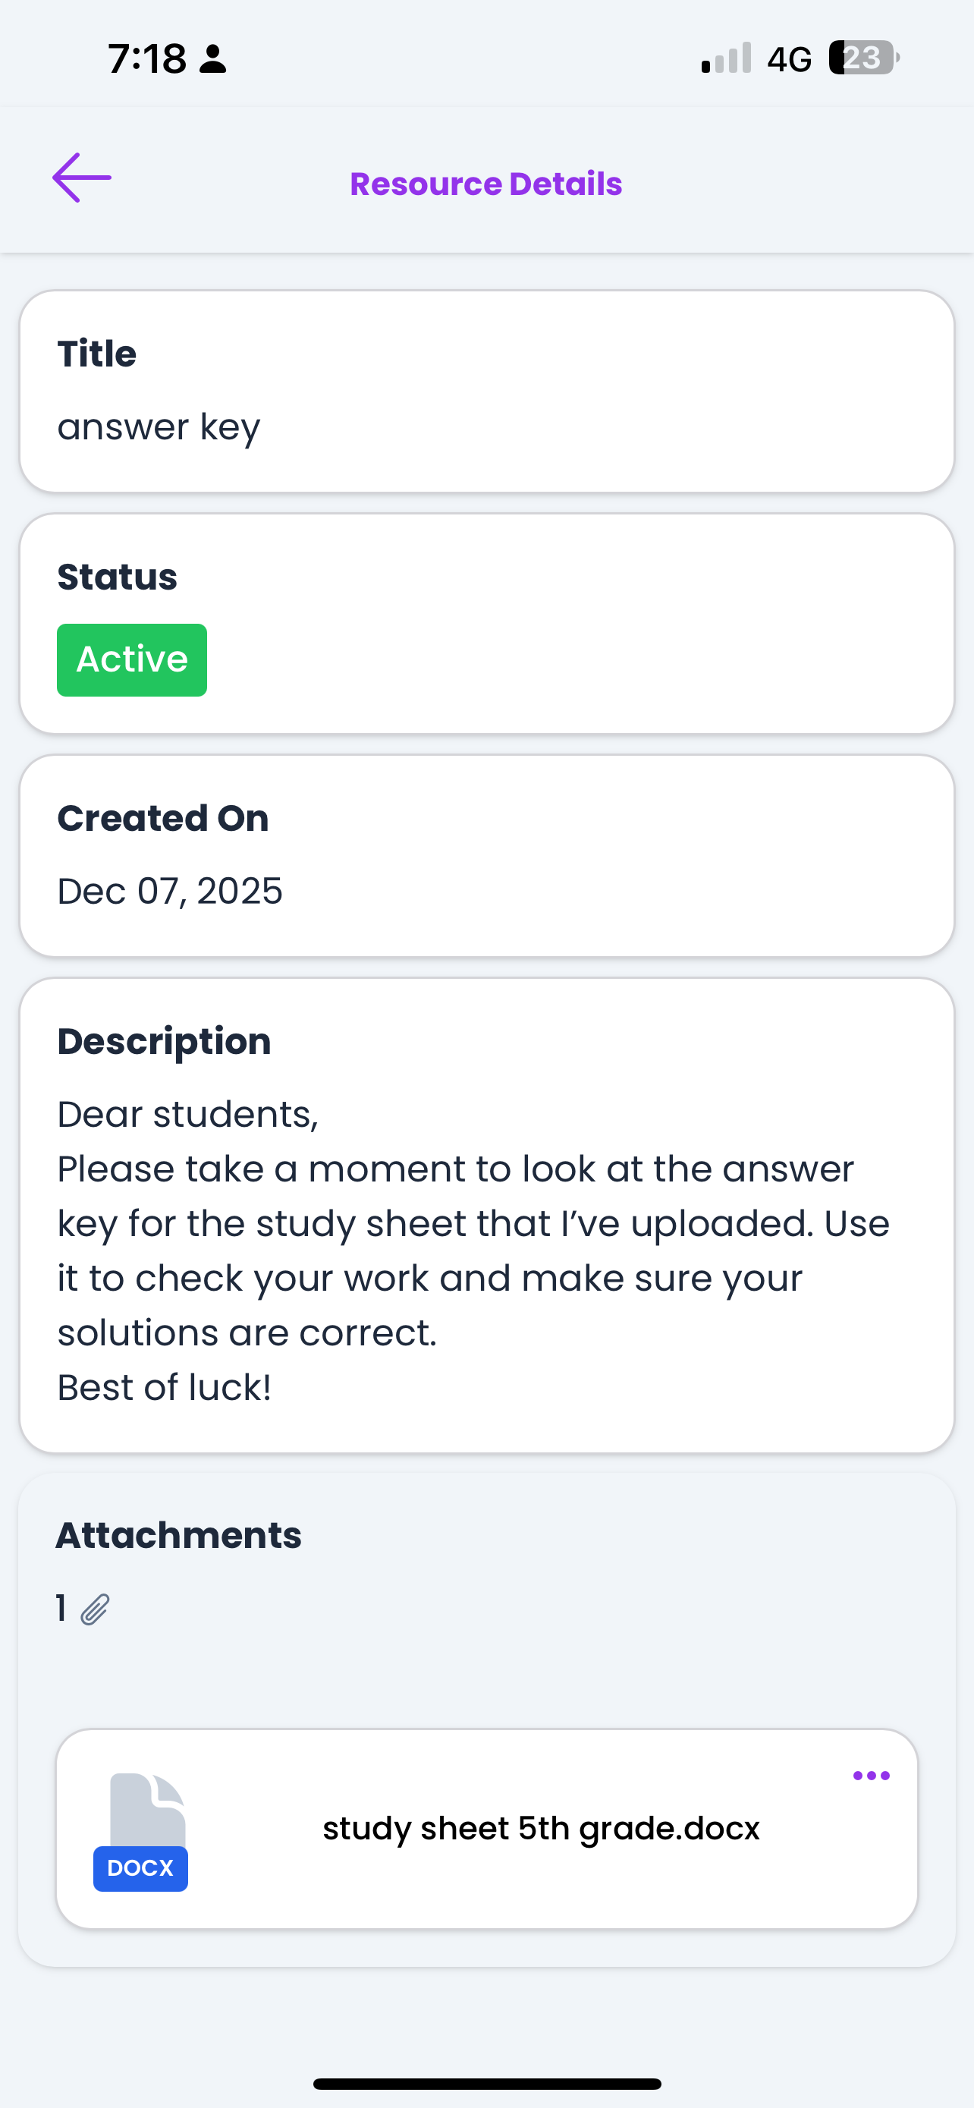Tap the home indicator bar at bottom

pos(486,2084)
